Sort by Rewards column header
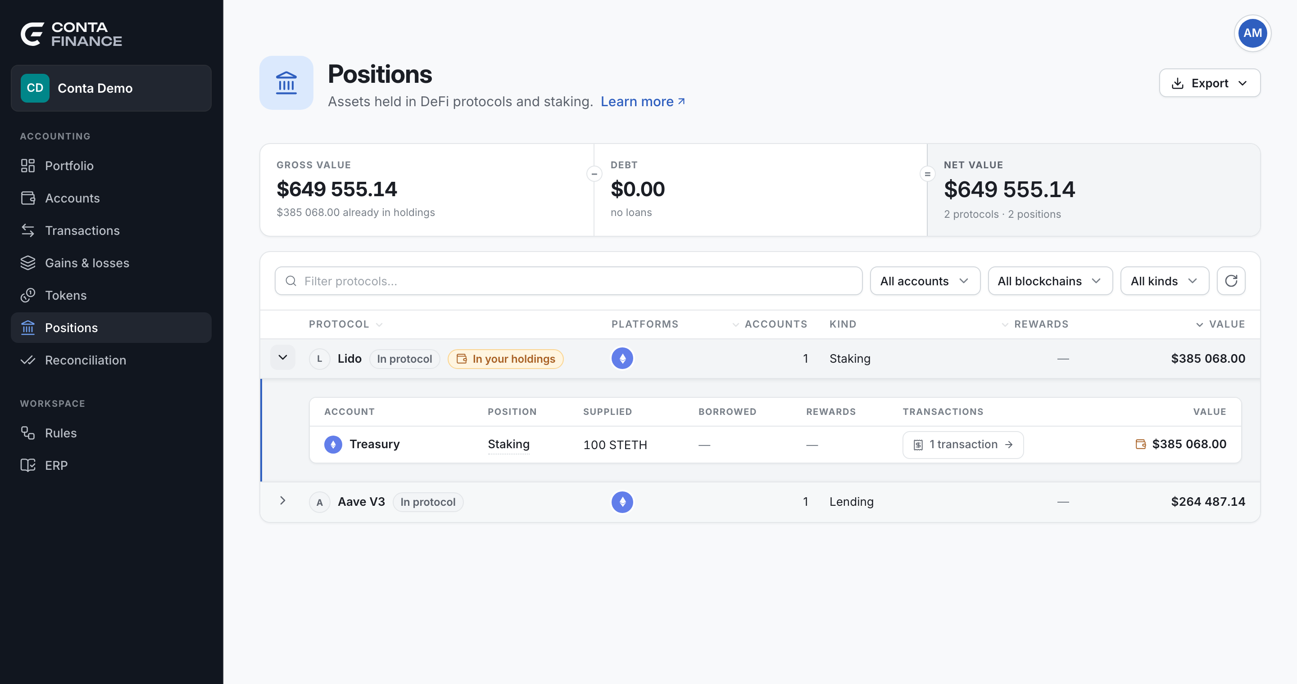The image size is (1297, 684). [1035, 324]
